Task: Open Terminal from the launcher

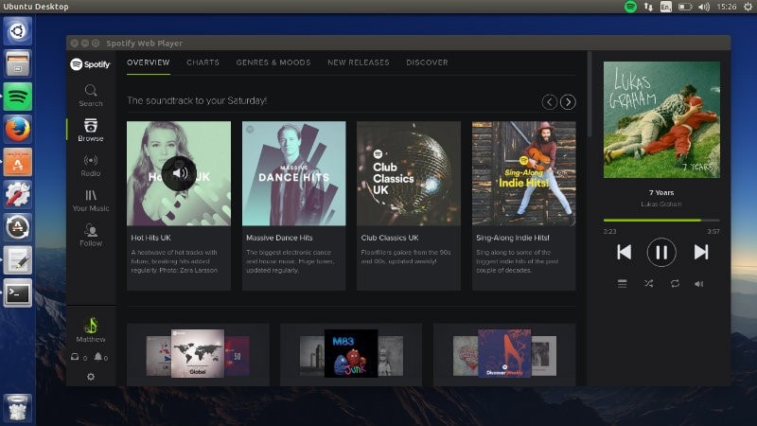Action: (x=18, y=293)
